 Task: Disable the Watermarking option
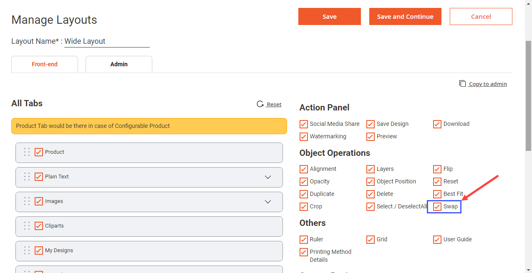click(x=304, y=137)
